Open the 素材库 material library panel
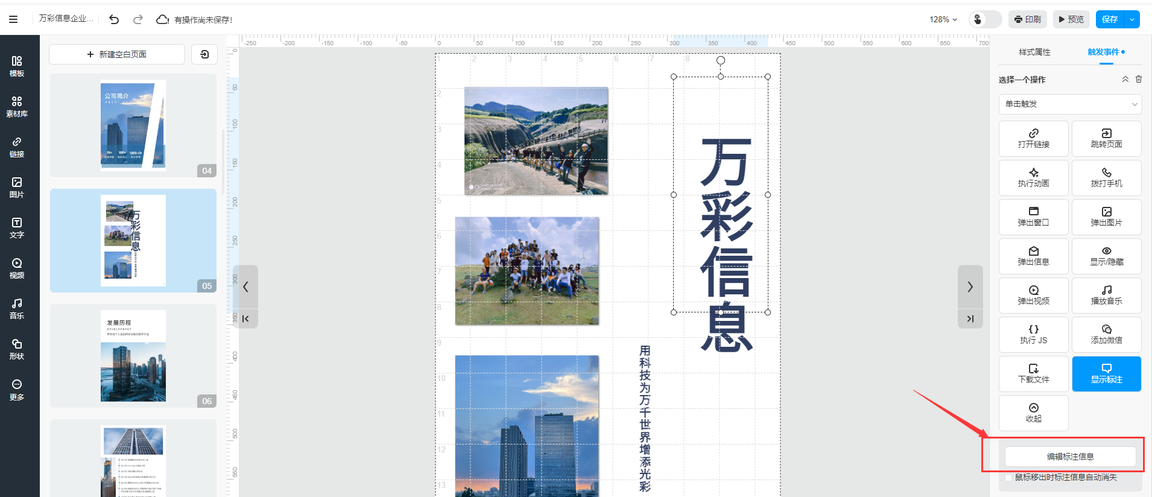The image size is (1152, 497). 17,107
